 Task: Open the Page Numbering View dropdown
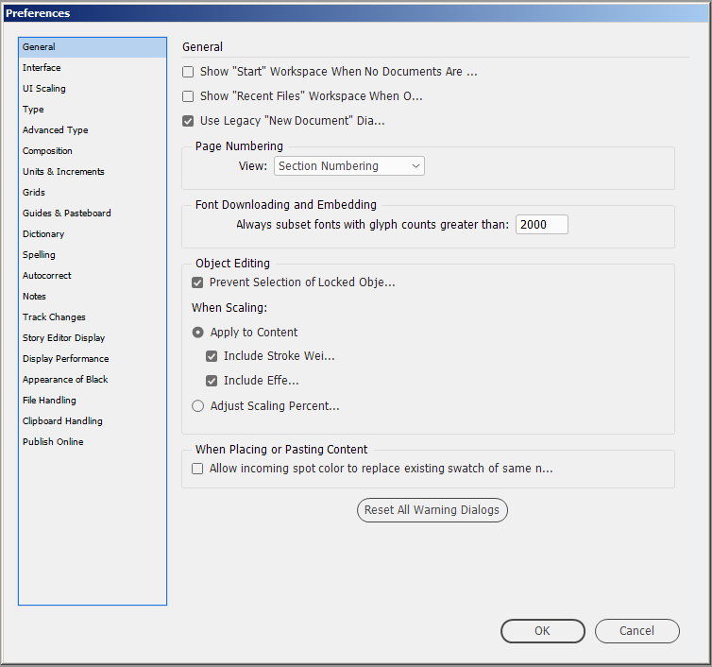[349, 166]
